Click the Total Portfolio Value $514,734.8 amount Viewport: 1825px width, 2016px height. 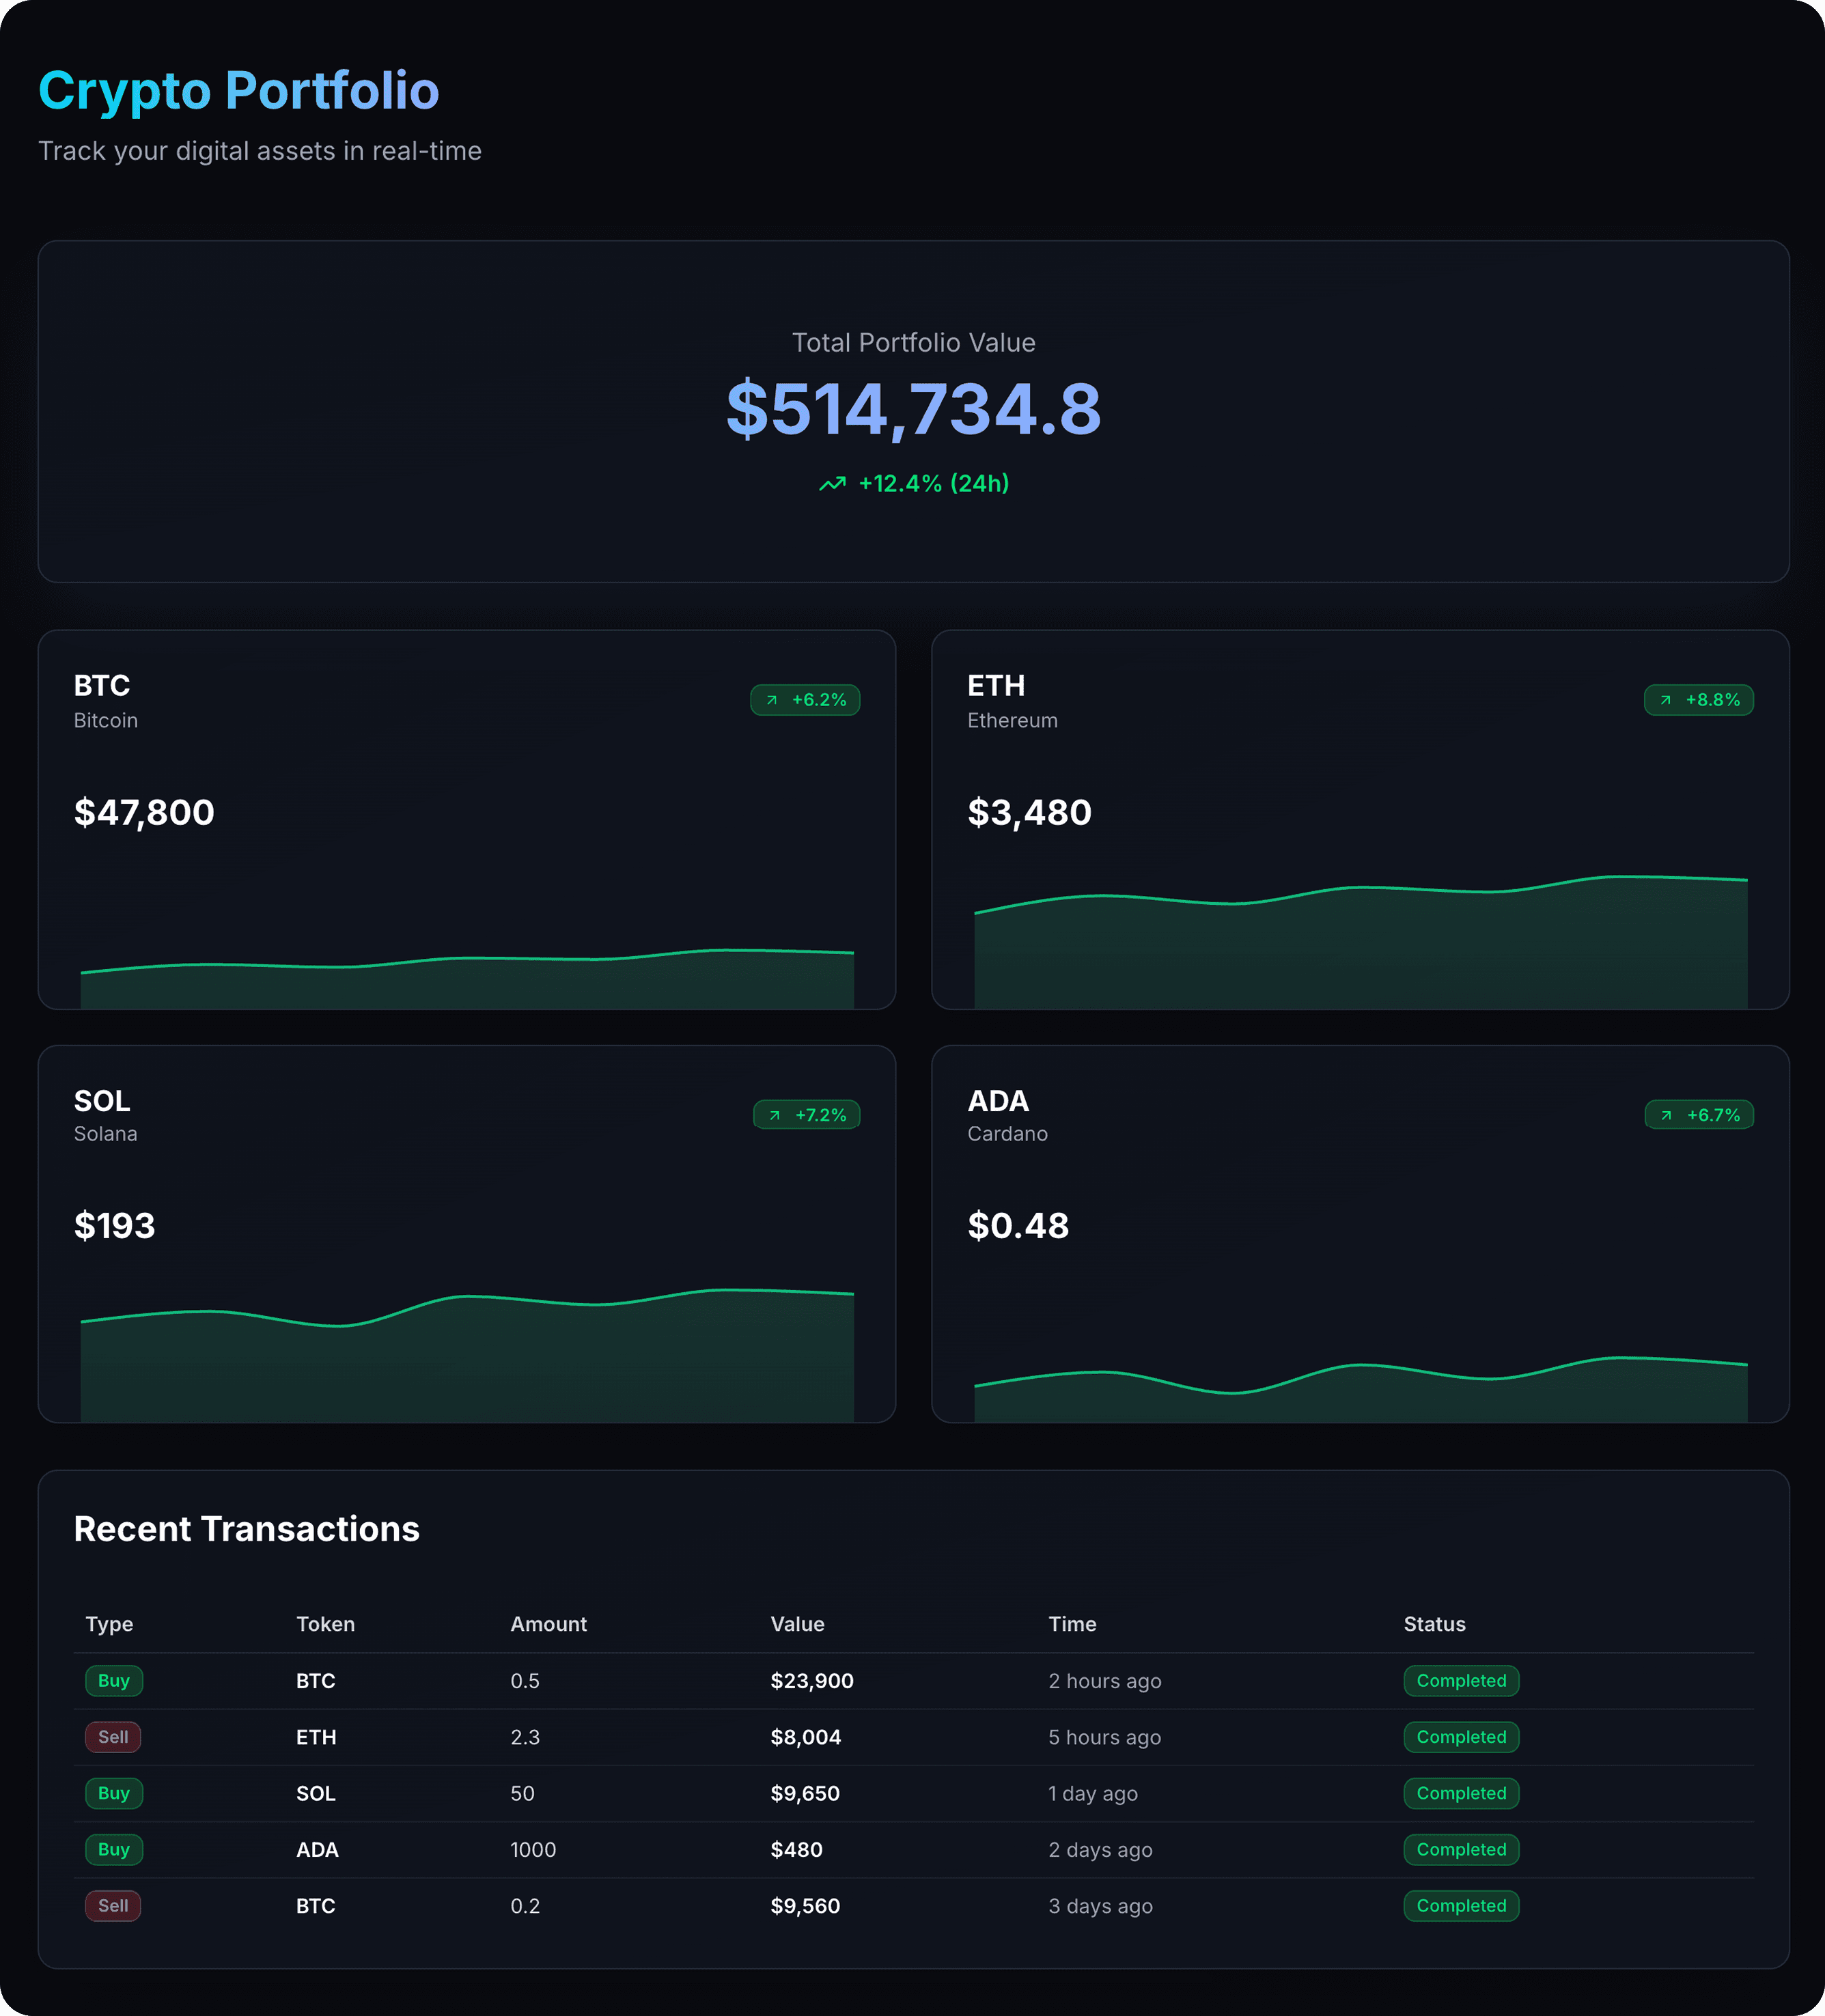pyautogui.click(x=913, y=409)
